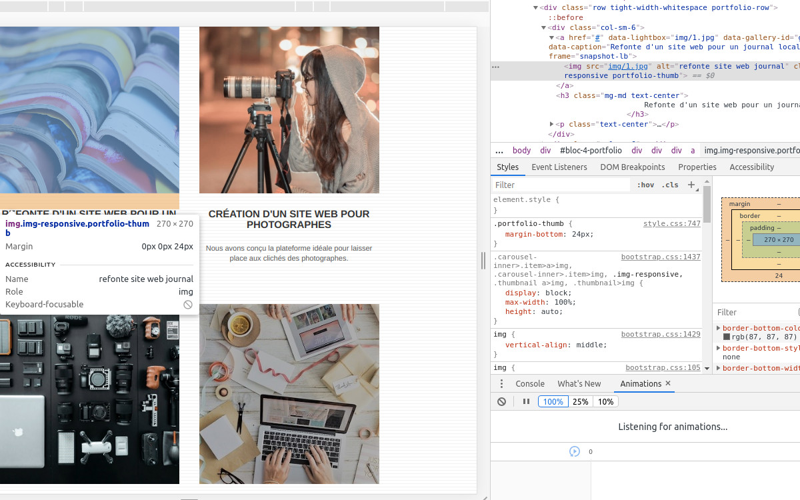This screenshot has width=800, height=500.
Task: Click the ellipsis beside the selected img node
Action: pos(495,67)
